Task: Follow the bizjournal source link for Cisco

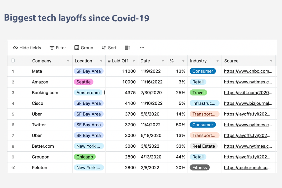Action: 248,103
